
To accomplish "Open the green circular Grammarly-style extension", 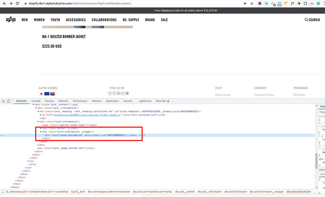I will point(318,3).
